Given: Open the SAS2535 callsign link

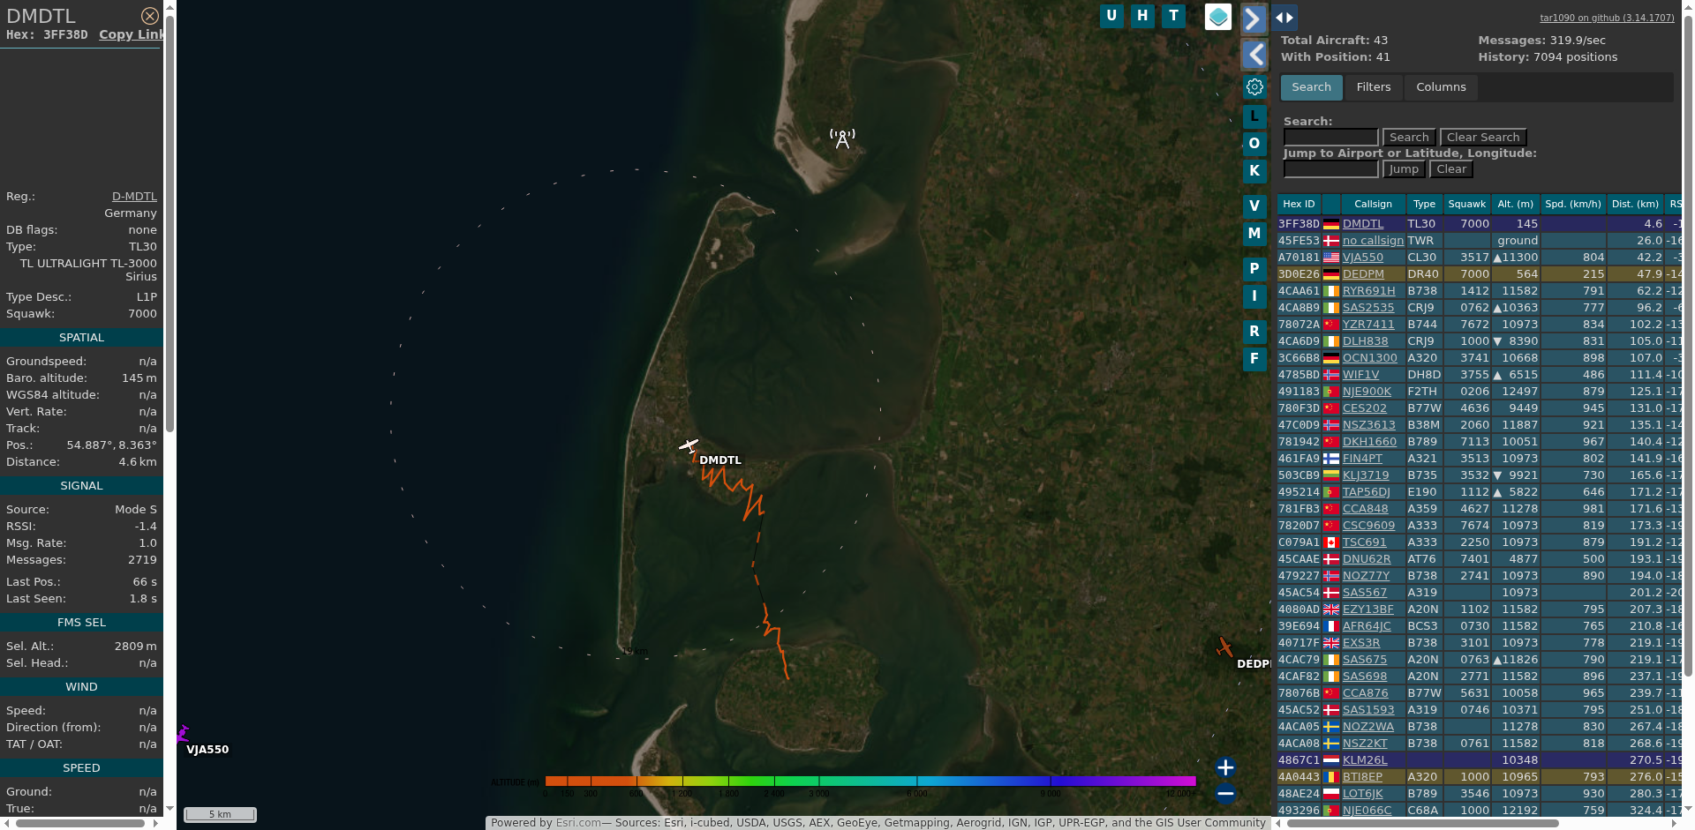Looking at the screenshot, I should [x=1368, y=308].
